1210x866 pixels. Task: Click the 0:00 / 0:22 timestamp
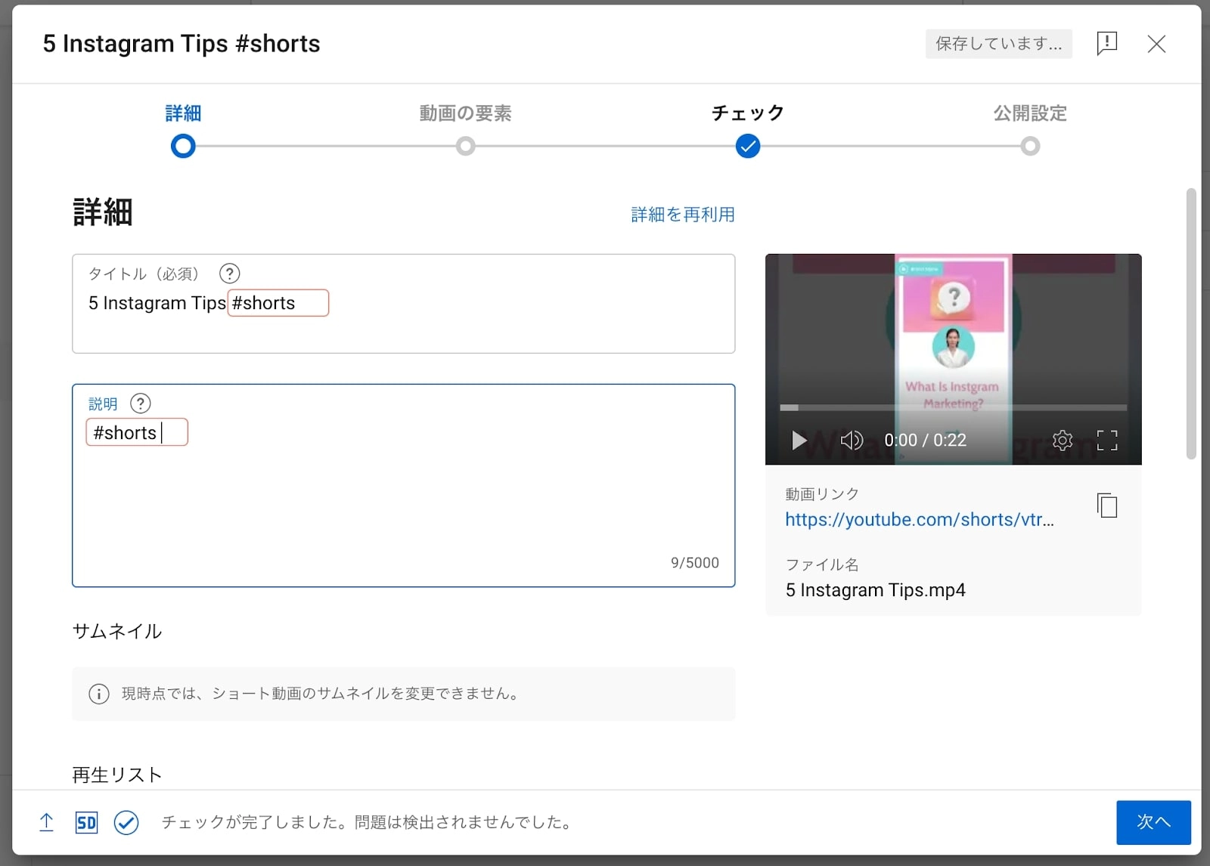click(x=926, y=440)
